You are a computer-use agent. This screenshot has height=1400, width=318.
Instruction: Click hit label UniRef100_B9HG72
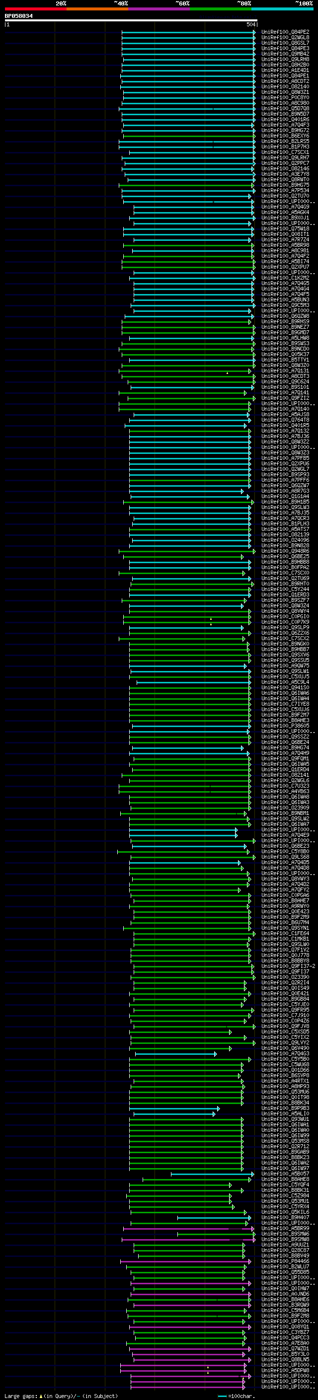click(285, 131)
